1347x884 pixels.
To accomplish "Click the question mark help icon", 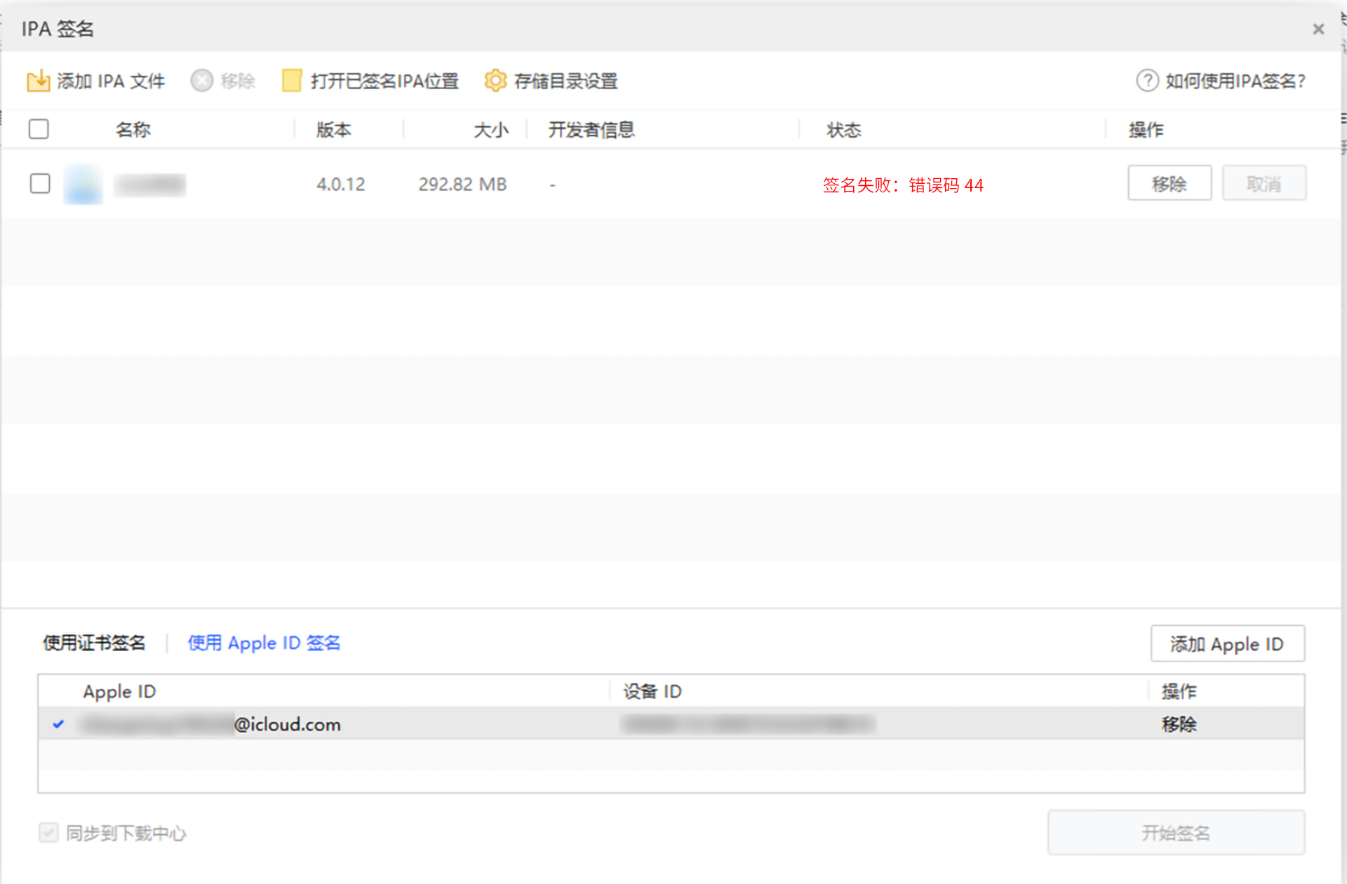I will click(1147, 81).
